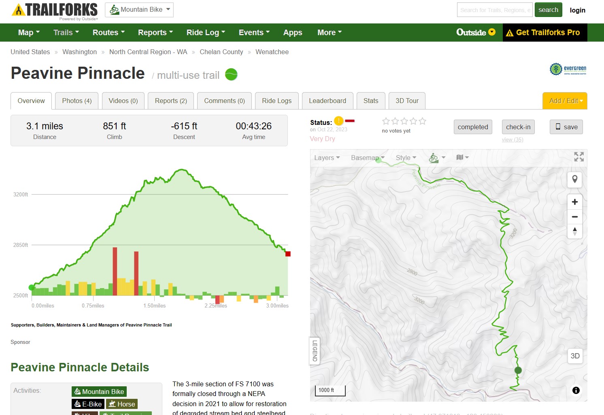Zoom in on the trail map
Viewport: 604px width, 415px height.
coord(575,202)
